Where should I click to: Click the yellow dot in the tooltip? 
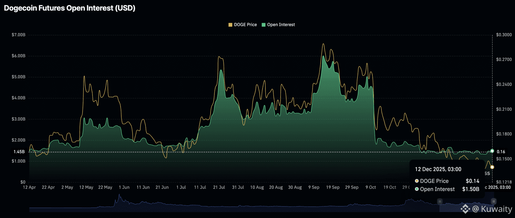coord(417,181)
